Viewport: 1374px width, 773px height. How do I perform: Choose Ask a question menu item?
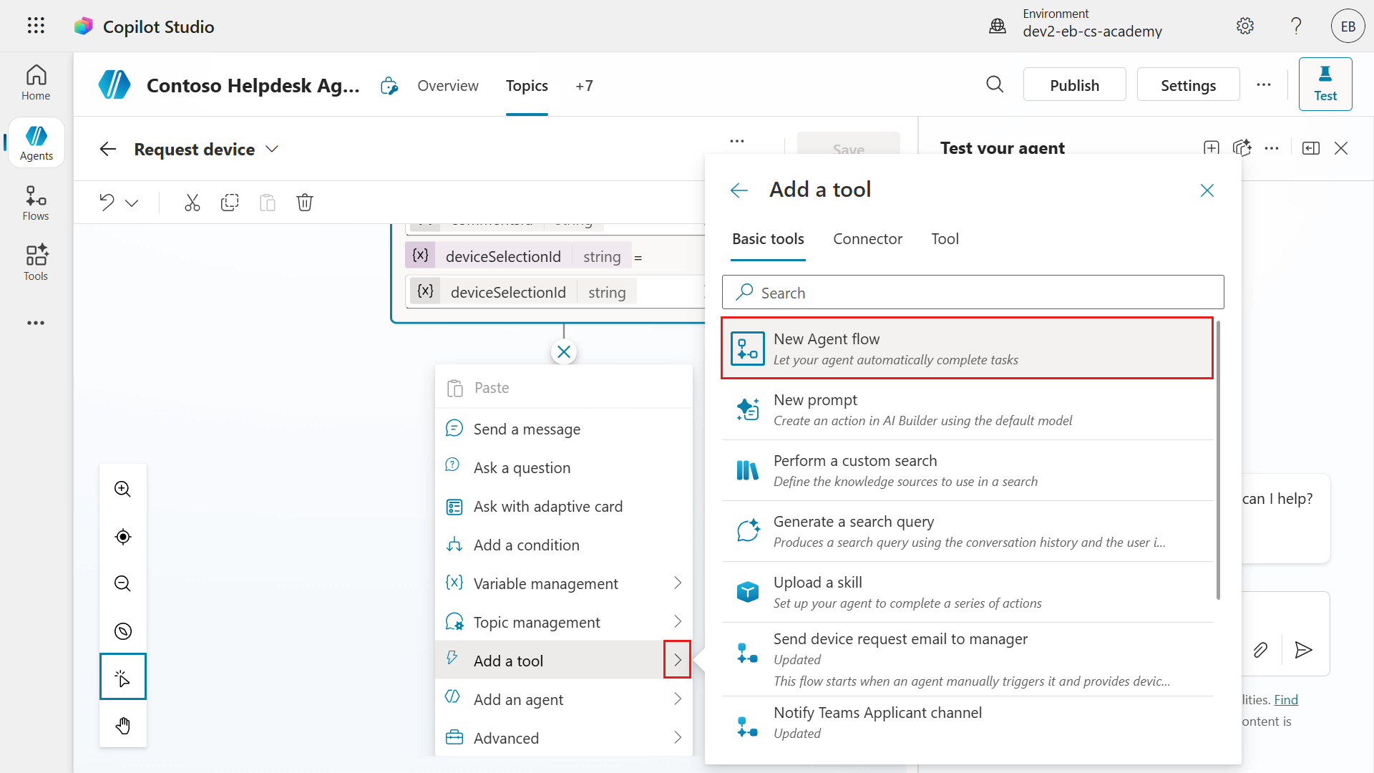pyautogui.click(x=522, y=467)
